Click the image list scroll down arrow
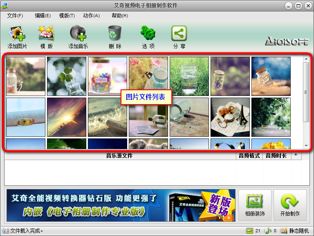Screen dimensions: 314x236 (x=306, y=146)
